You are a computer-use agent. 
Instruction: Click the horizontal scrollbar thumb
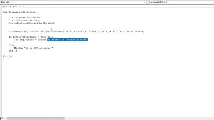tap(36, 118)
